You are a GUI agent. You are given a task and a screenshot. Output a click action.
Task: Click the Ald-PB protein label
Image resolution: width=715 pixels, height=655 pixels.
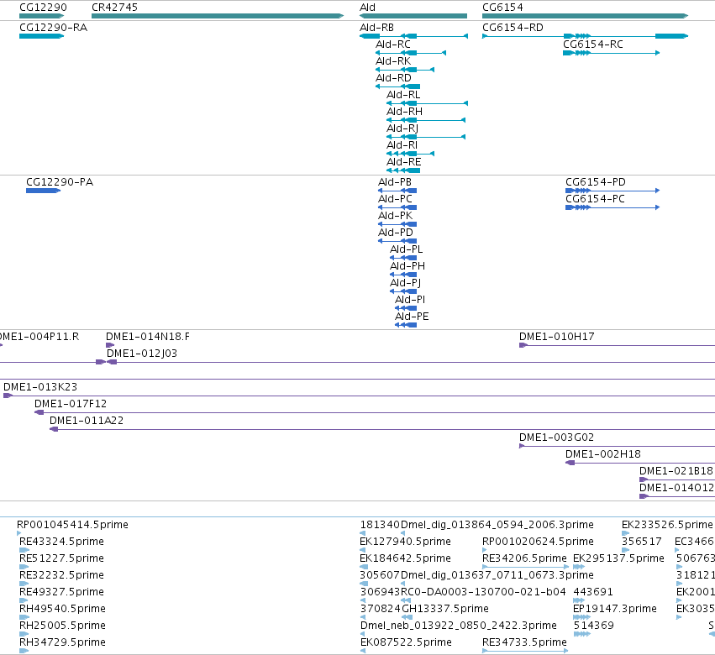395,182
